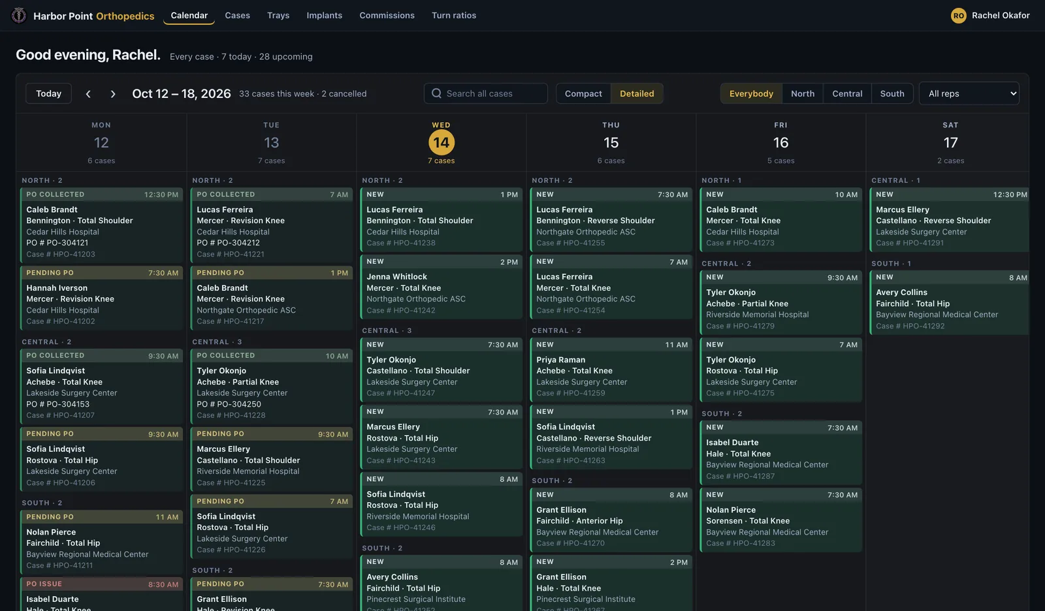
Task: Open Lucas Ferreira case HPO-41255
Action: tap(611, 219)
